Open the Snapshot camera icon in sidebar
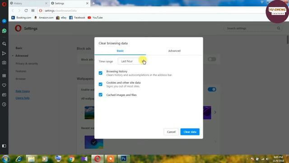Screen dimensions: 289x163 point(4,62)
